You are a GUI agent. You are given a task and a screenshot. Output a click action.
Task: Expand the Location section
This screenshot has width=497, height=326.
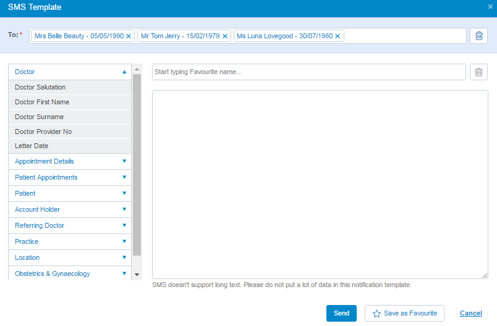coord(70,257)
